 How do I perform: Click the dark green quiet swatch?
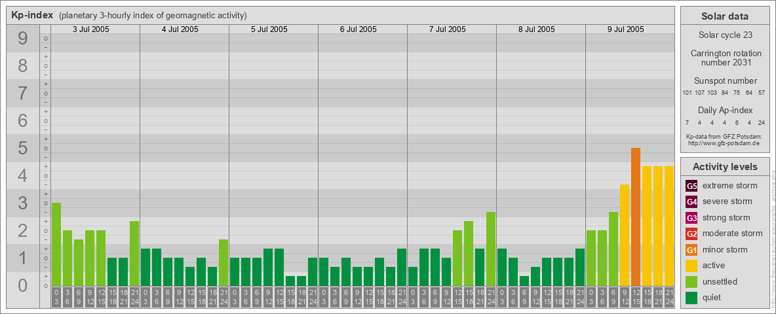click(x=691, y=297)
